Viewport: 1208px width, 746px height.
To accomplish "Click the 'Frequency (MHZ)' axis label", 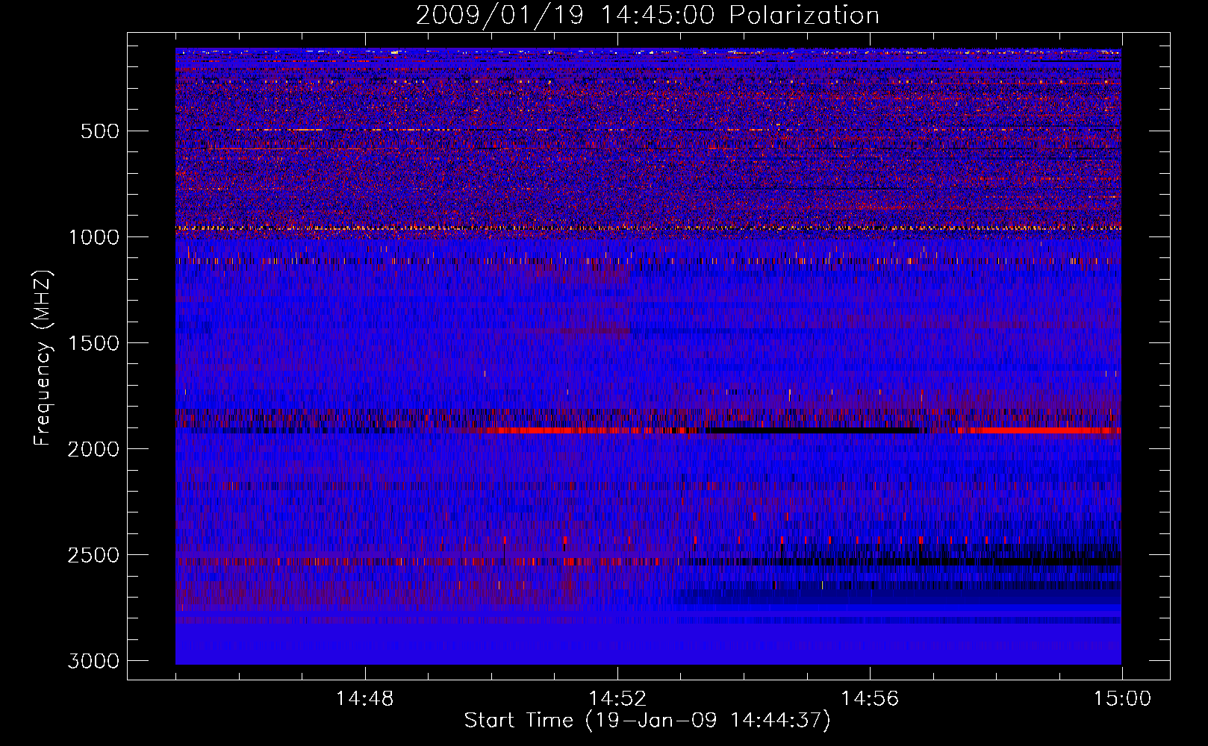I will (43, 358).
